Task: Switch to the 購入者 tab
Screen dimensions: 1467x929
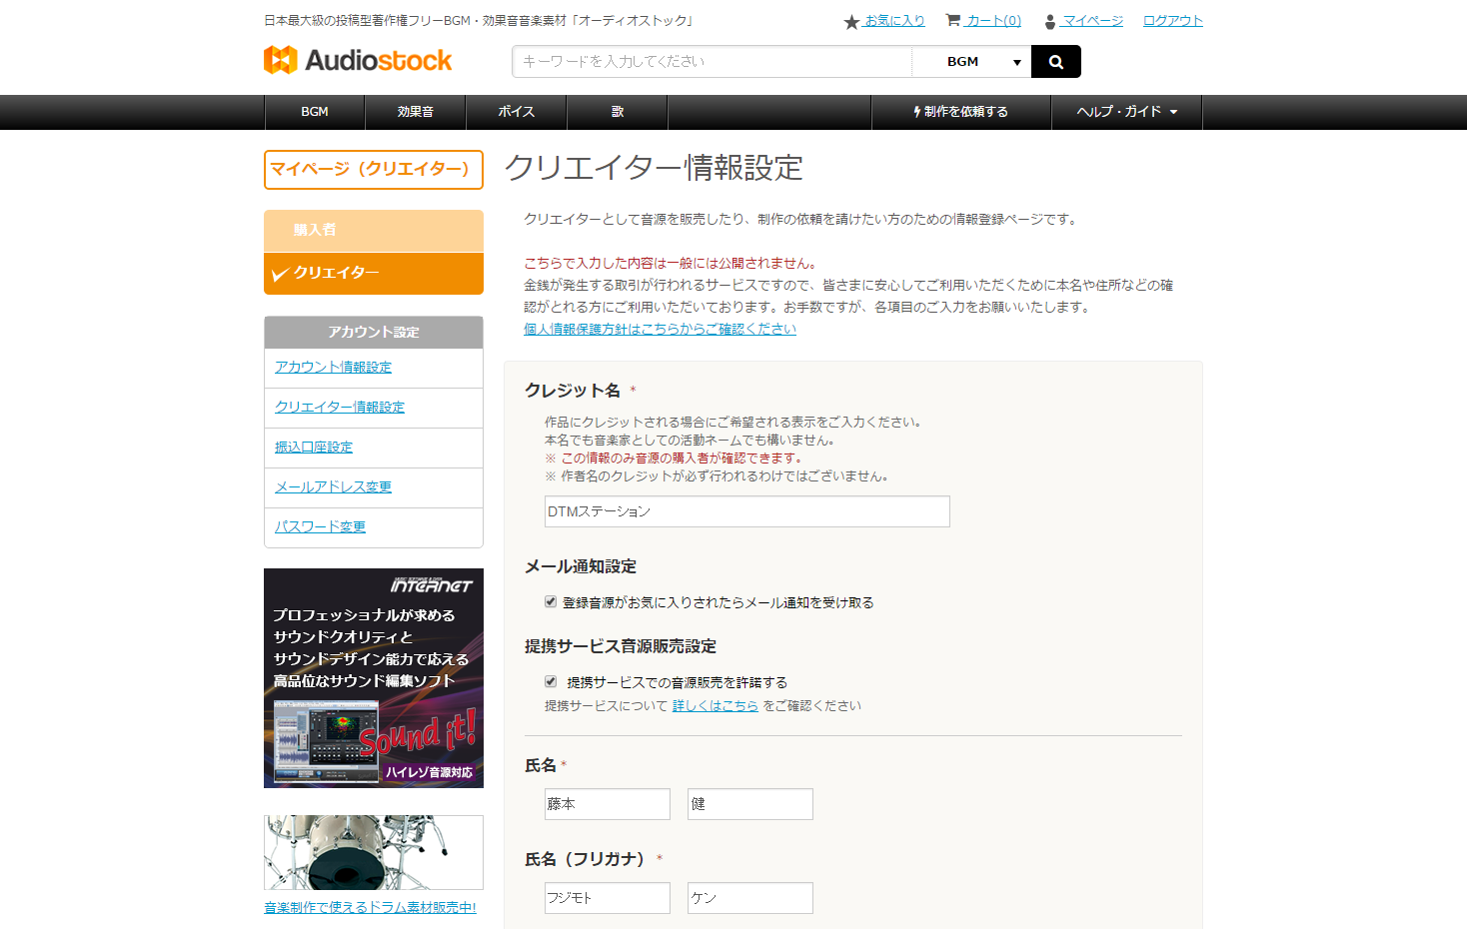Action: coord(374,230)
